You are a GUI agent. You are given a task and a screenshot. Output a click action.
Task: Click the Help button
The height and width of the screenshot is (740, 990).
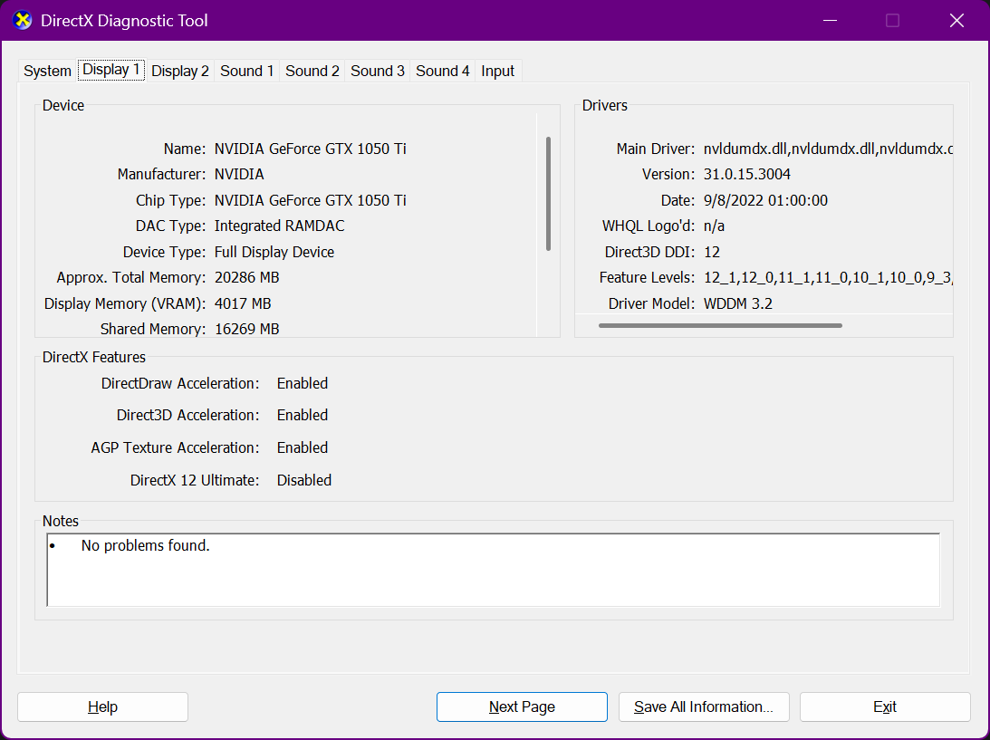pyautogui.click(x=103, y=706)
